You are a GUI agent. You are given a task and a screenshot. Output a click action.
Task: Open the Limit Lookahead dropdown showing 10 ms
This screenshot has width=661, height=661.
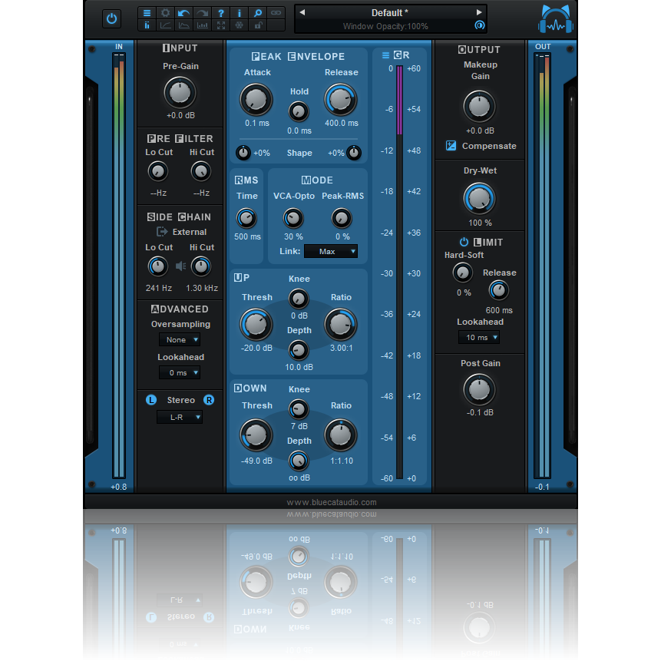[480, 337]
